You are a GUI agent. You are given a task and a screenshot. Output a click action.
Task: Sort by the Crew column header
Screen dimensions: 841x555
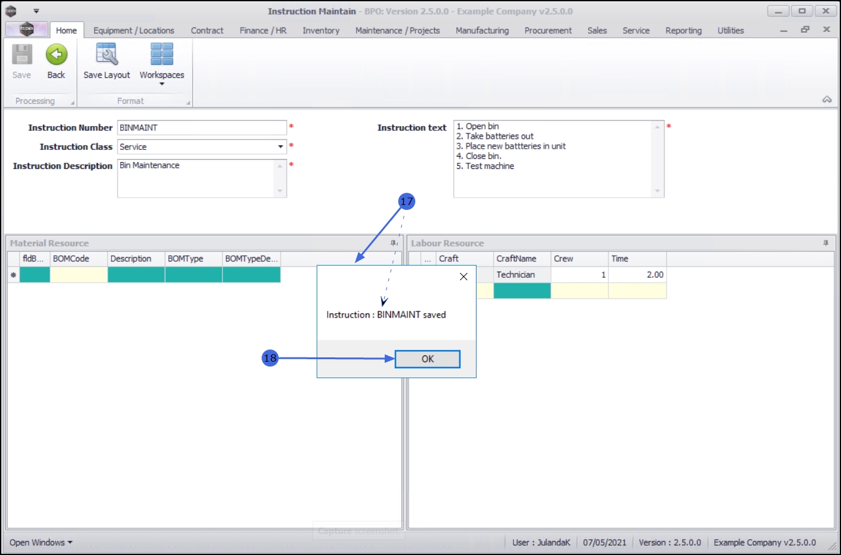click(x=580, y=259)
